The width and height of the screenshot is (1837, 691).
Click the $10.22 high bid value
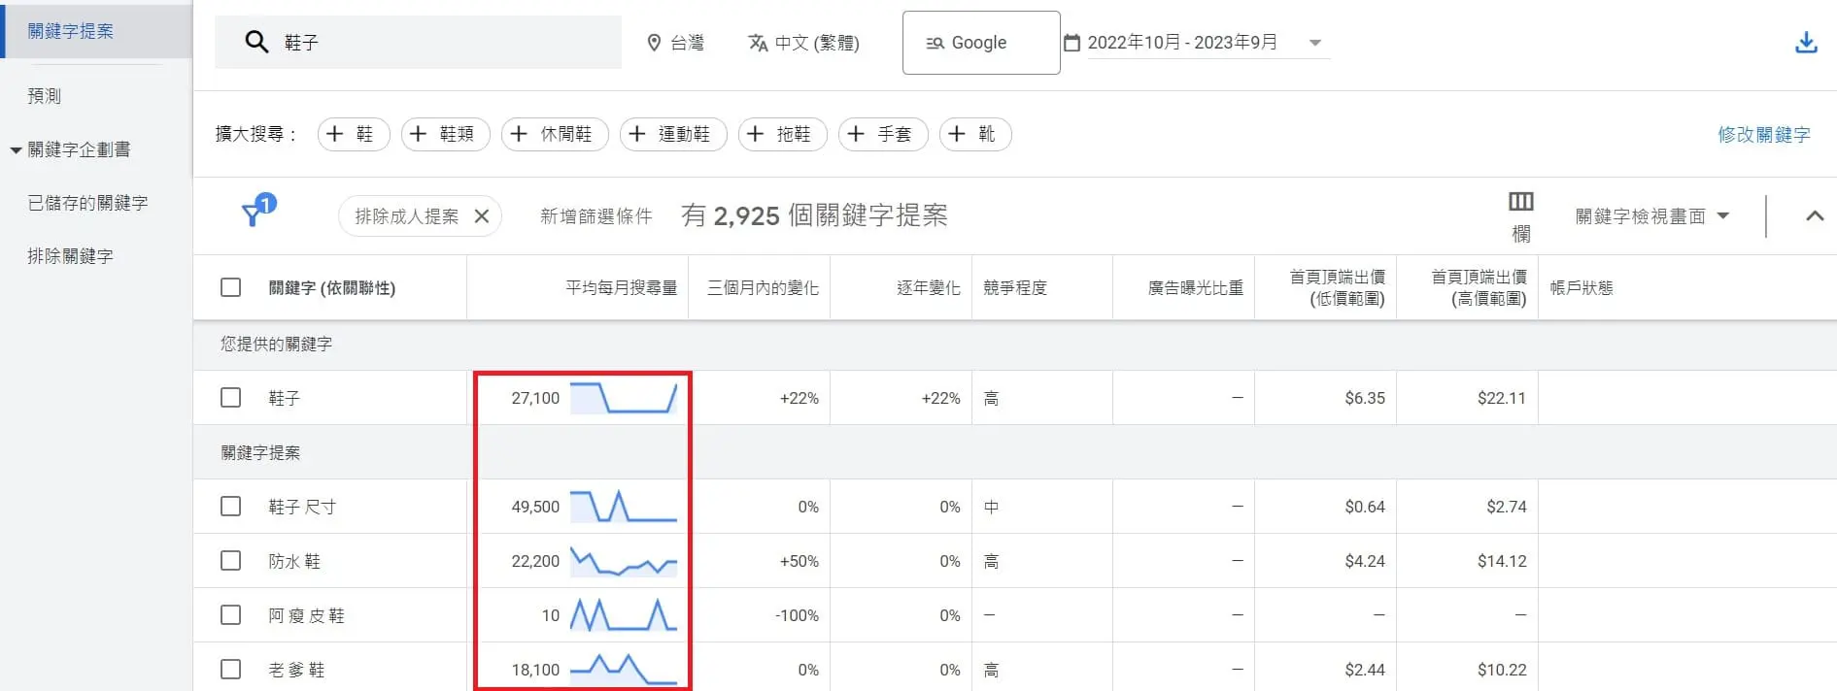(1502, 670)
